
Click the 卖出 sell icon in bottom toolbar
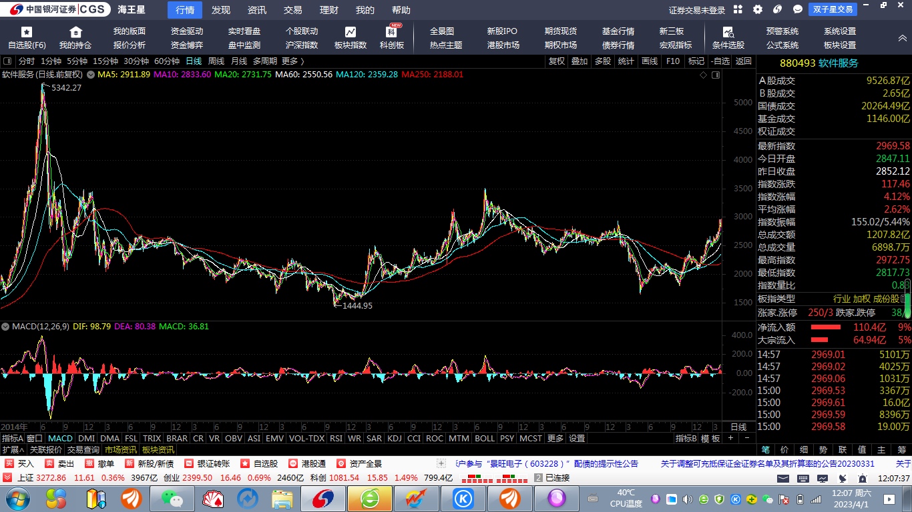point(49,463)
